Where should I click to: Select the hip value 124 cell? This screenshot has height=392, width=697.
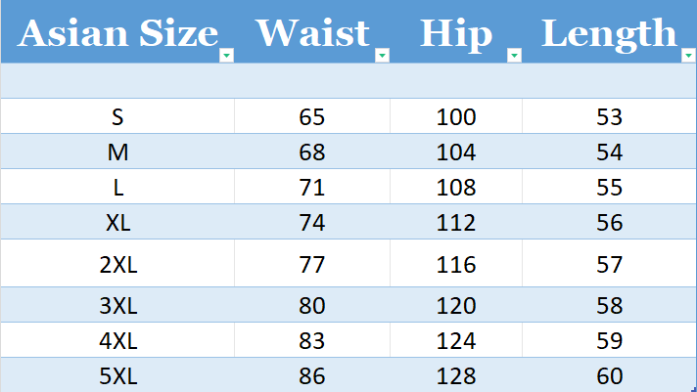[x=456, y=341]
